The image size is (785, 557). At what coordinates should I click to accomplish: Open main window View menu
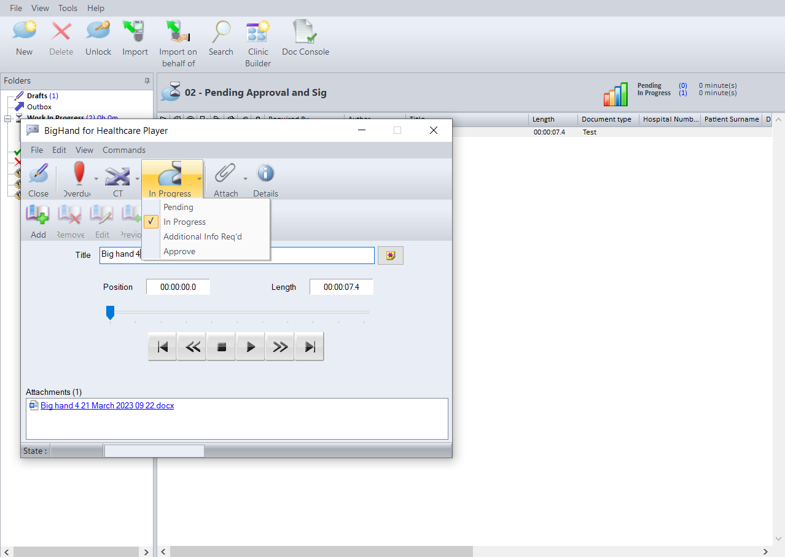40,8
